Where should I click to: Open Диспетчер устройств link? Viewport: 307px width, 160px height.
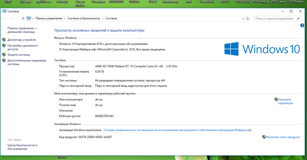[x=21, y=40]
